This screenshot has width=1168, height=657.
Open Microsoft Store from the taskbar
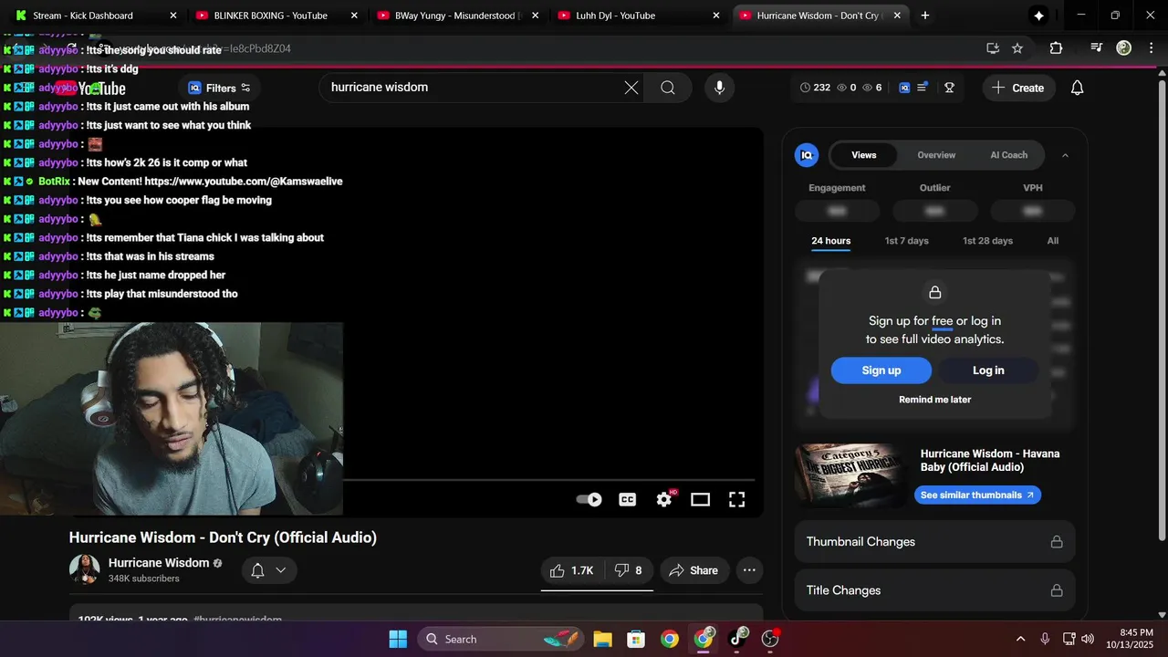[x=636, y=639]
